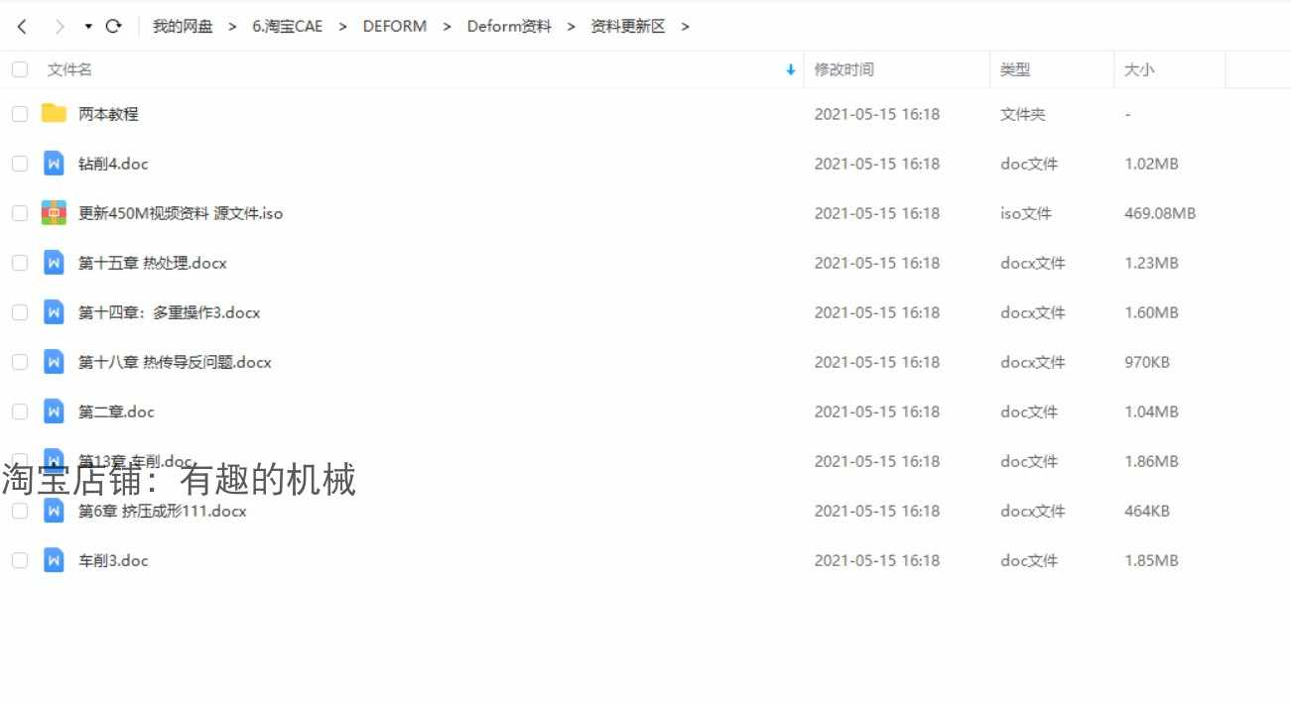Expand the chevron after 6.淘宝CAE
The width and height of the screenshot is (1291, 703).
point(342,27)
